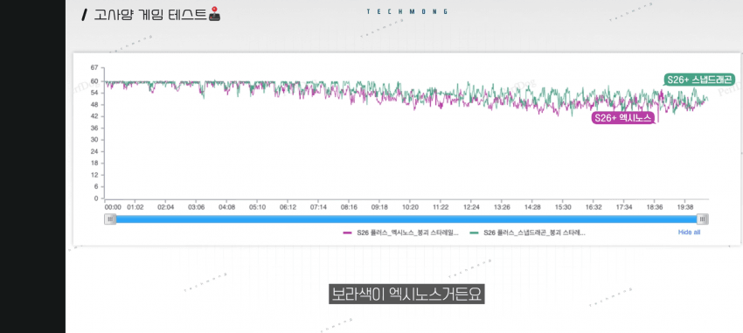This screenshot has height=333, width=743.
Task: Click the 36 value on the FPS axis
Action: [x=94, y=128]
